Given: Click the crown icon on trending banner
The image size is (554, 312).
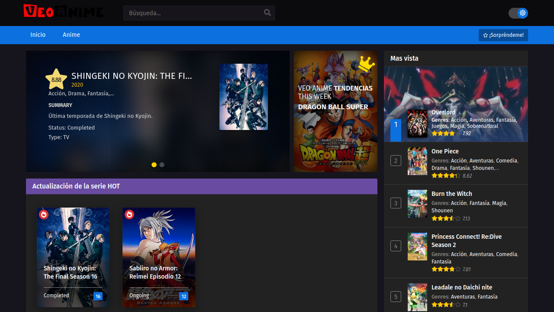Looking at the screenshot, I should coord(366,65).
